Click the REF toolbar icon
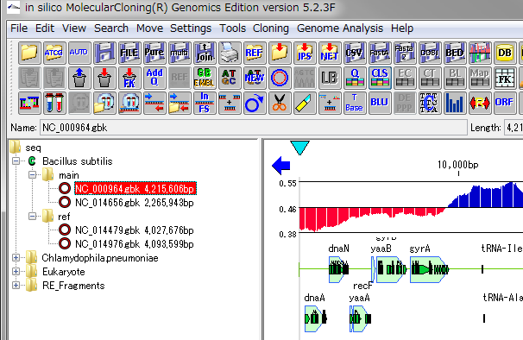The image size is (523, 340). pos(255,53)
